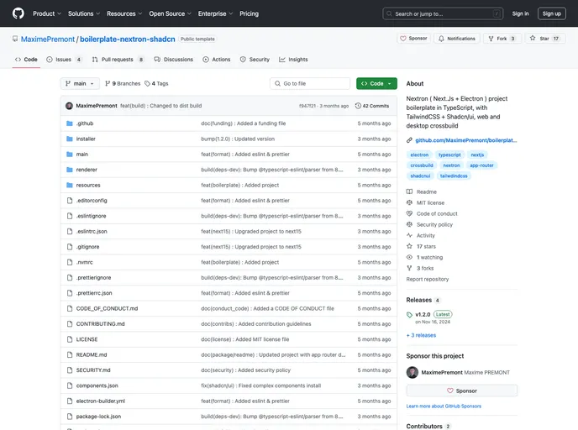Select the Code tab
This screenshot has width=578, height=430.
tap(26, 60)
